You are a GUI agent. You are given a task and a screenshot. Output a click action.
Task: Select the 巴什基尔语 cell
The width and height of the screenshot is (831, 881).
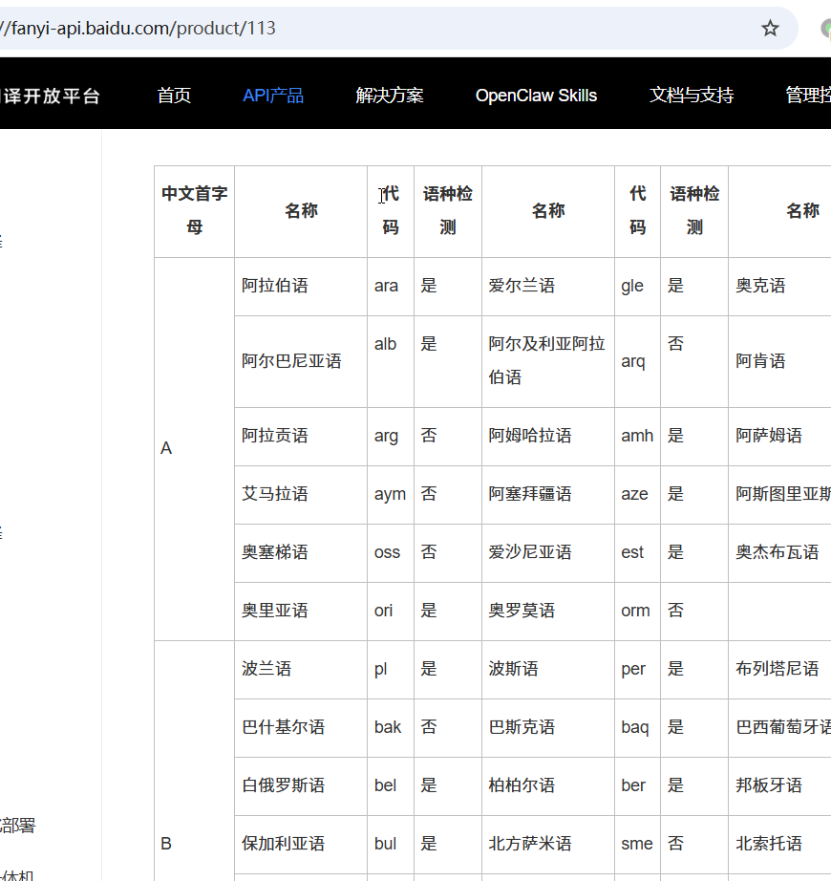(301, 728)
